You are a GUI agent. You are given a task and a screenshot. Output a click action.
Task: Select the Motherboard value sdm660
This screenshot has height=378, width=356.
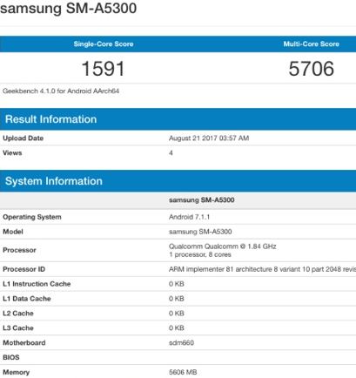181,343
